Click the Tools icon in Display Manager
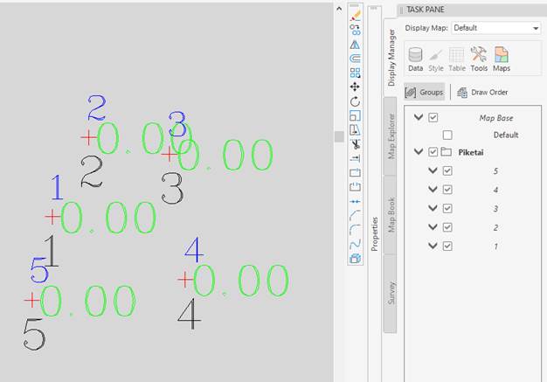Viewport: 547px width, 382px height. point(479,59)
